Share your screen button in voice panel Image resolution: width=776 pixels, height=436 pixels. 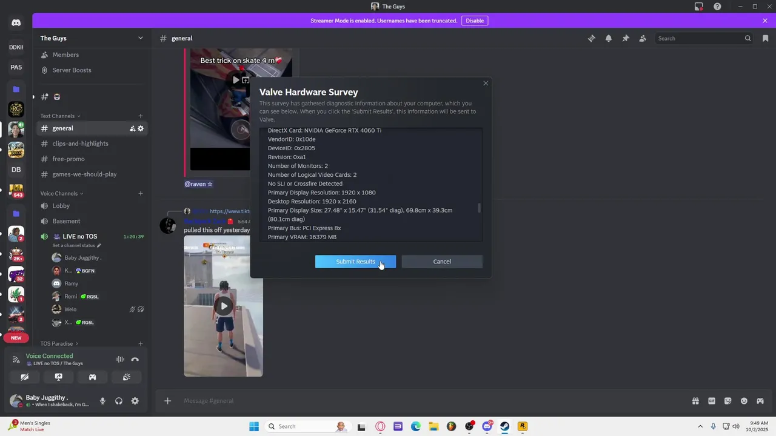click(x=59, y=377)
